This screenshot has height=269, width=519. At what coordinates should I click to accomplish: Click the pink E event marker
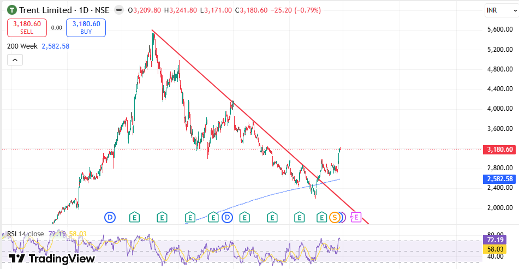click(x=356, y=217)
